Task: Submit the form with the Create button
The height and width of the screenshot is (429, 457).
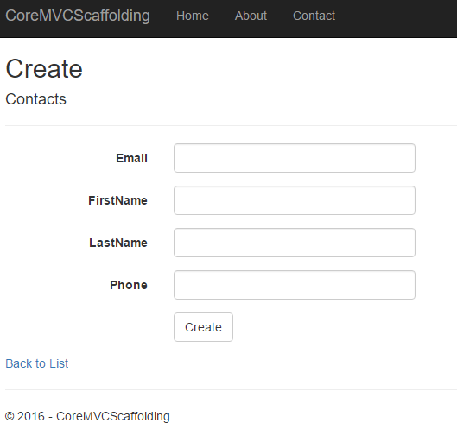Action: pos(203,327)
